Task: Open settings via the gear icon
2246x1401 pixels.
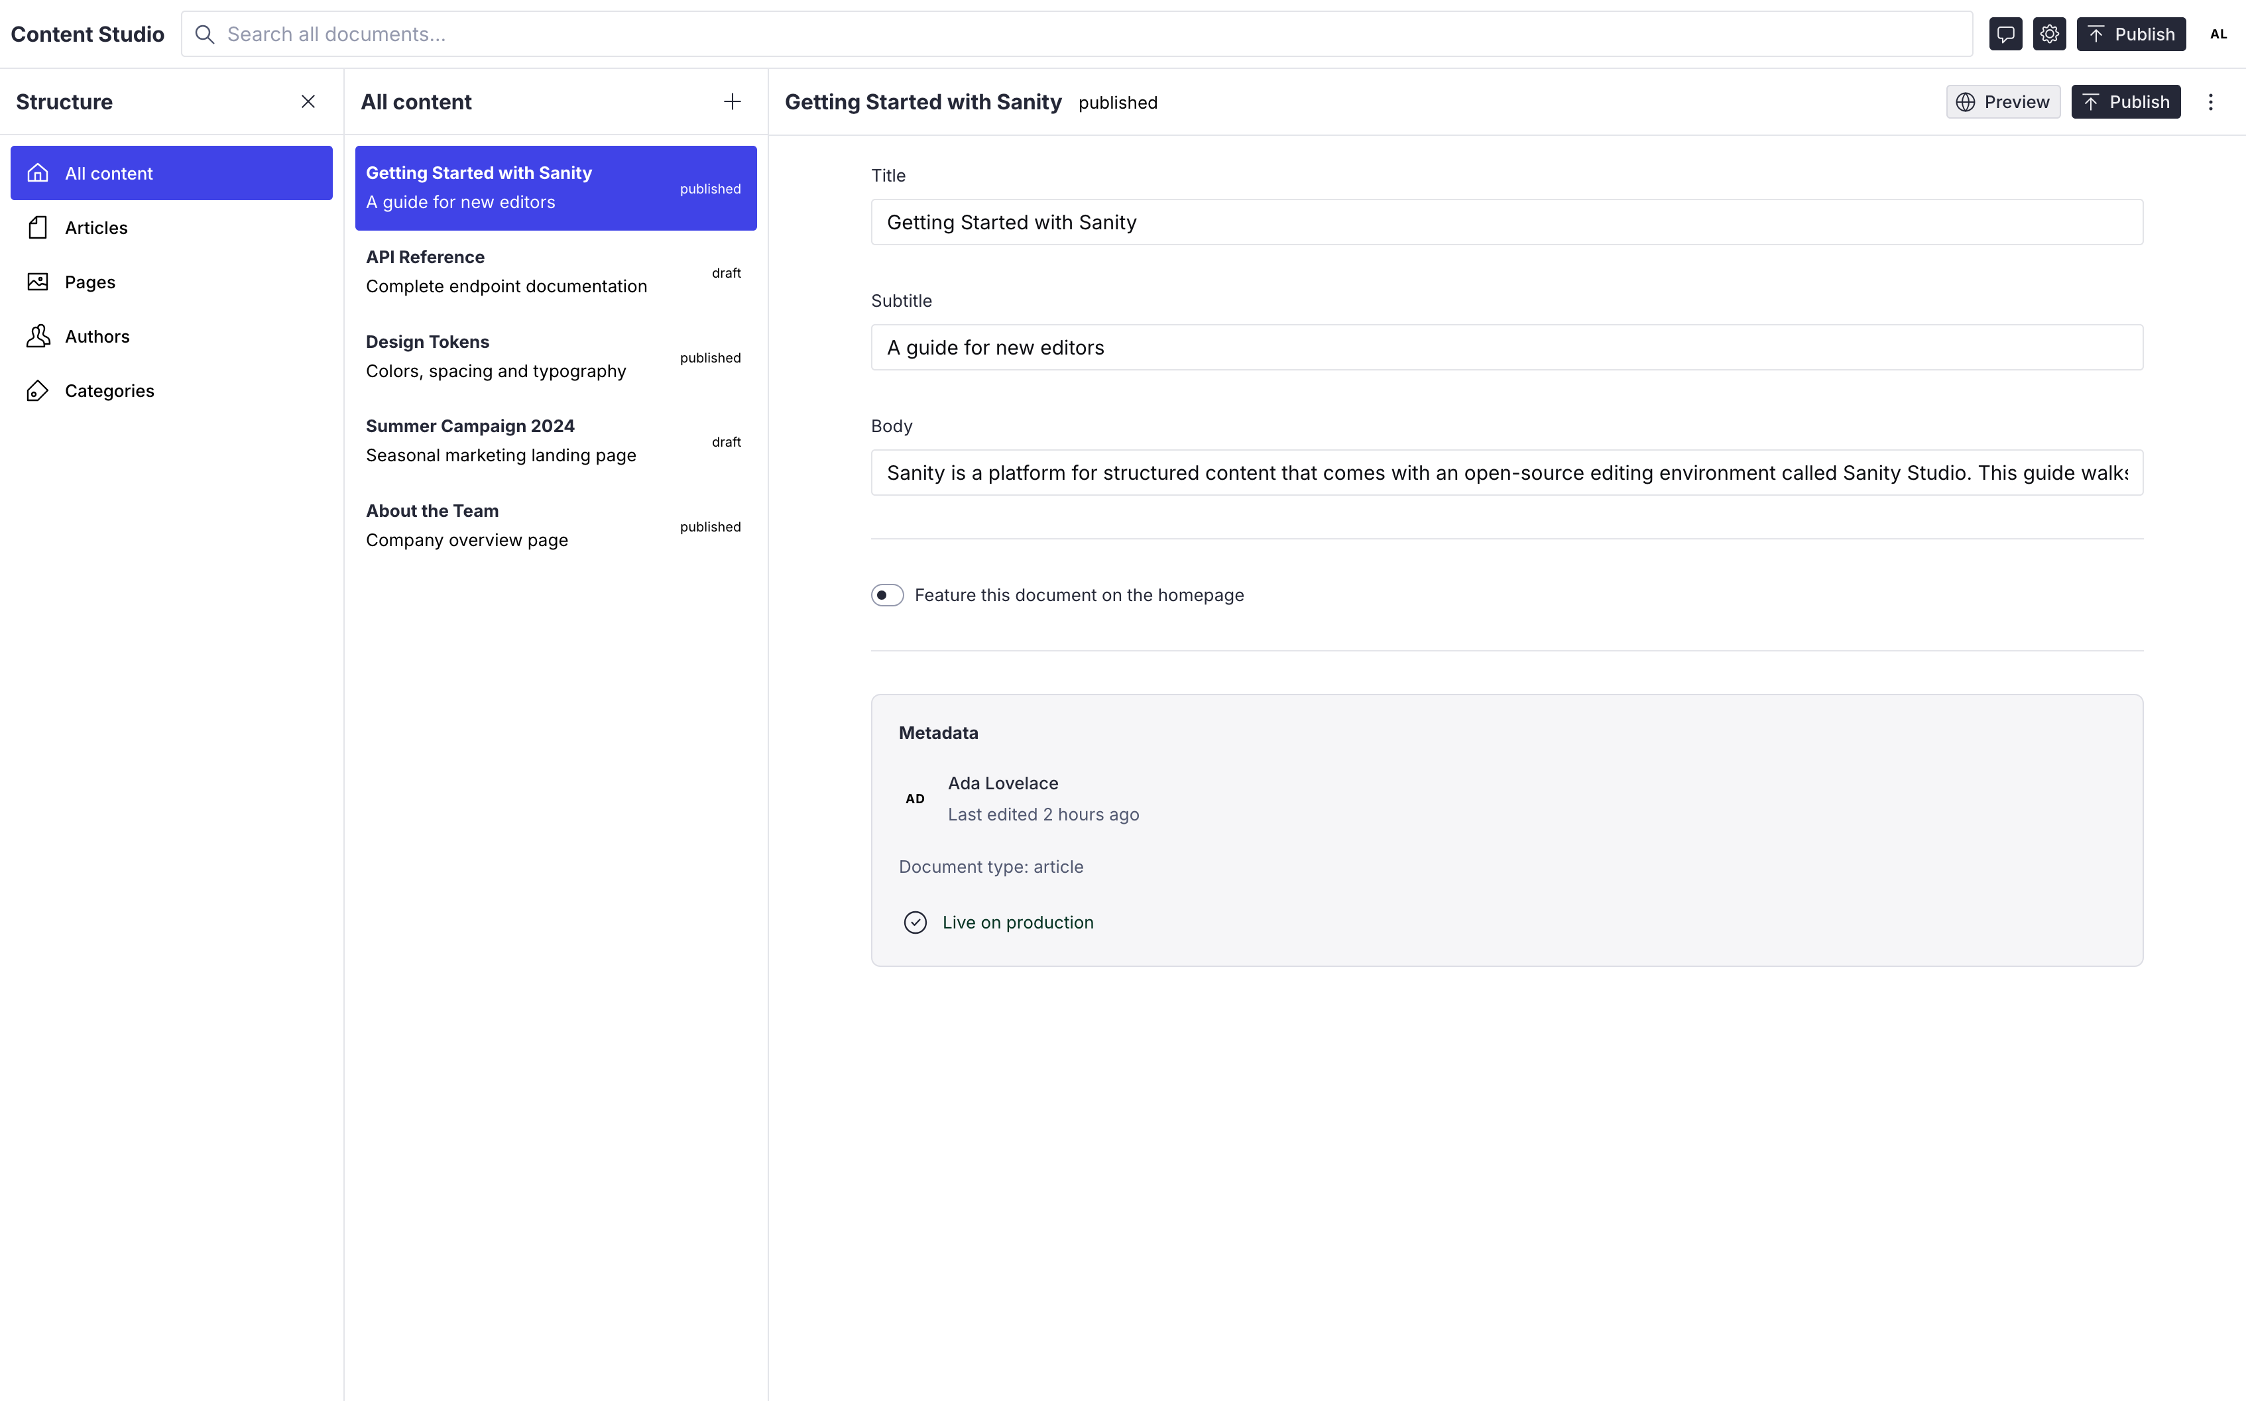Action: click(x=2048, y=34)
